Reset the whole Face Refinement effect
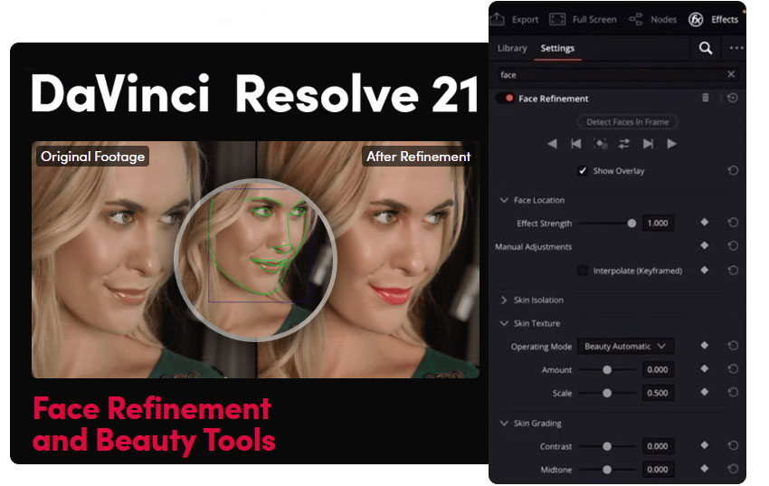Screen dimensions: 769x486 coord(732,98)
